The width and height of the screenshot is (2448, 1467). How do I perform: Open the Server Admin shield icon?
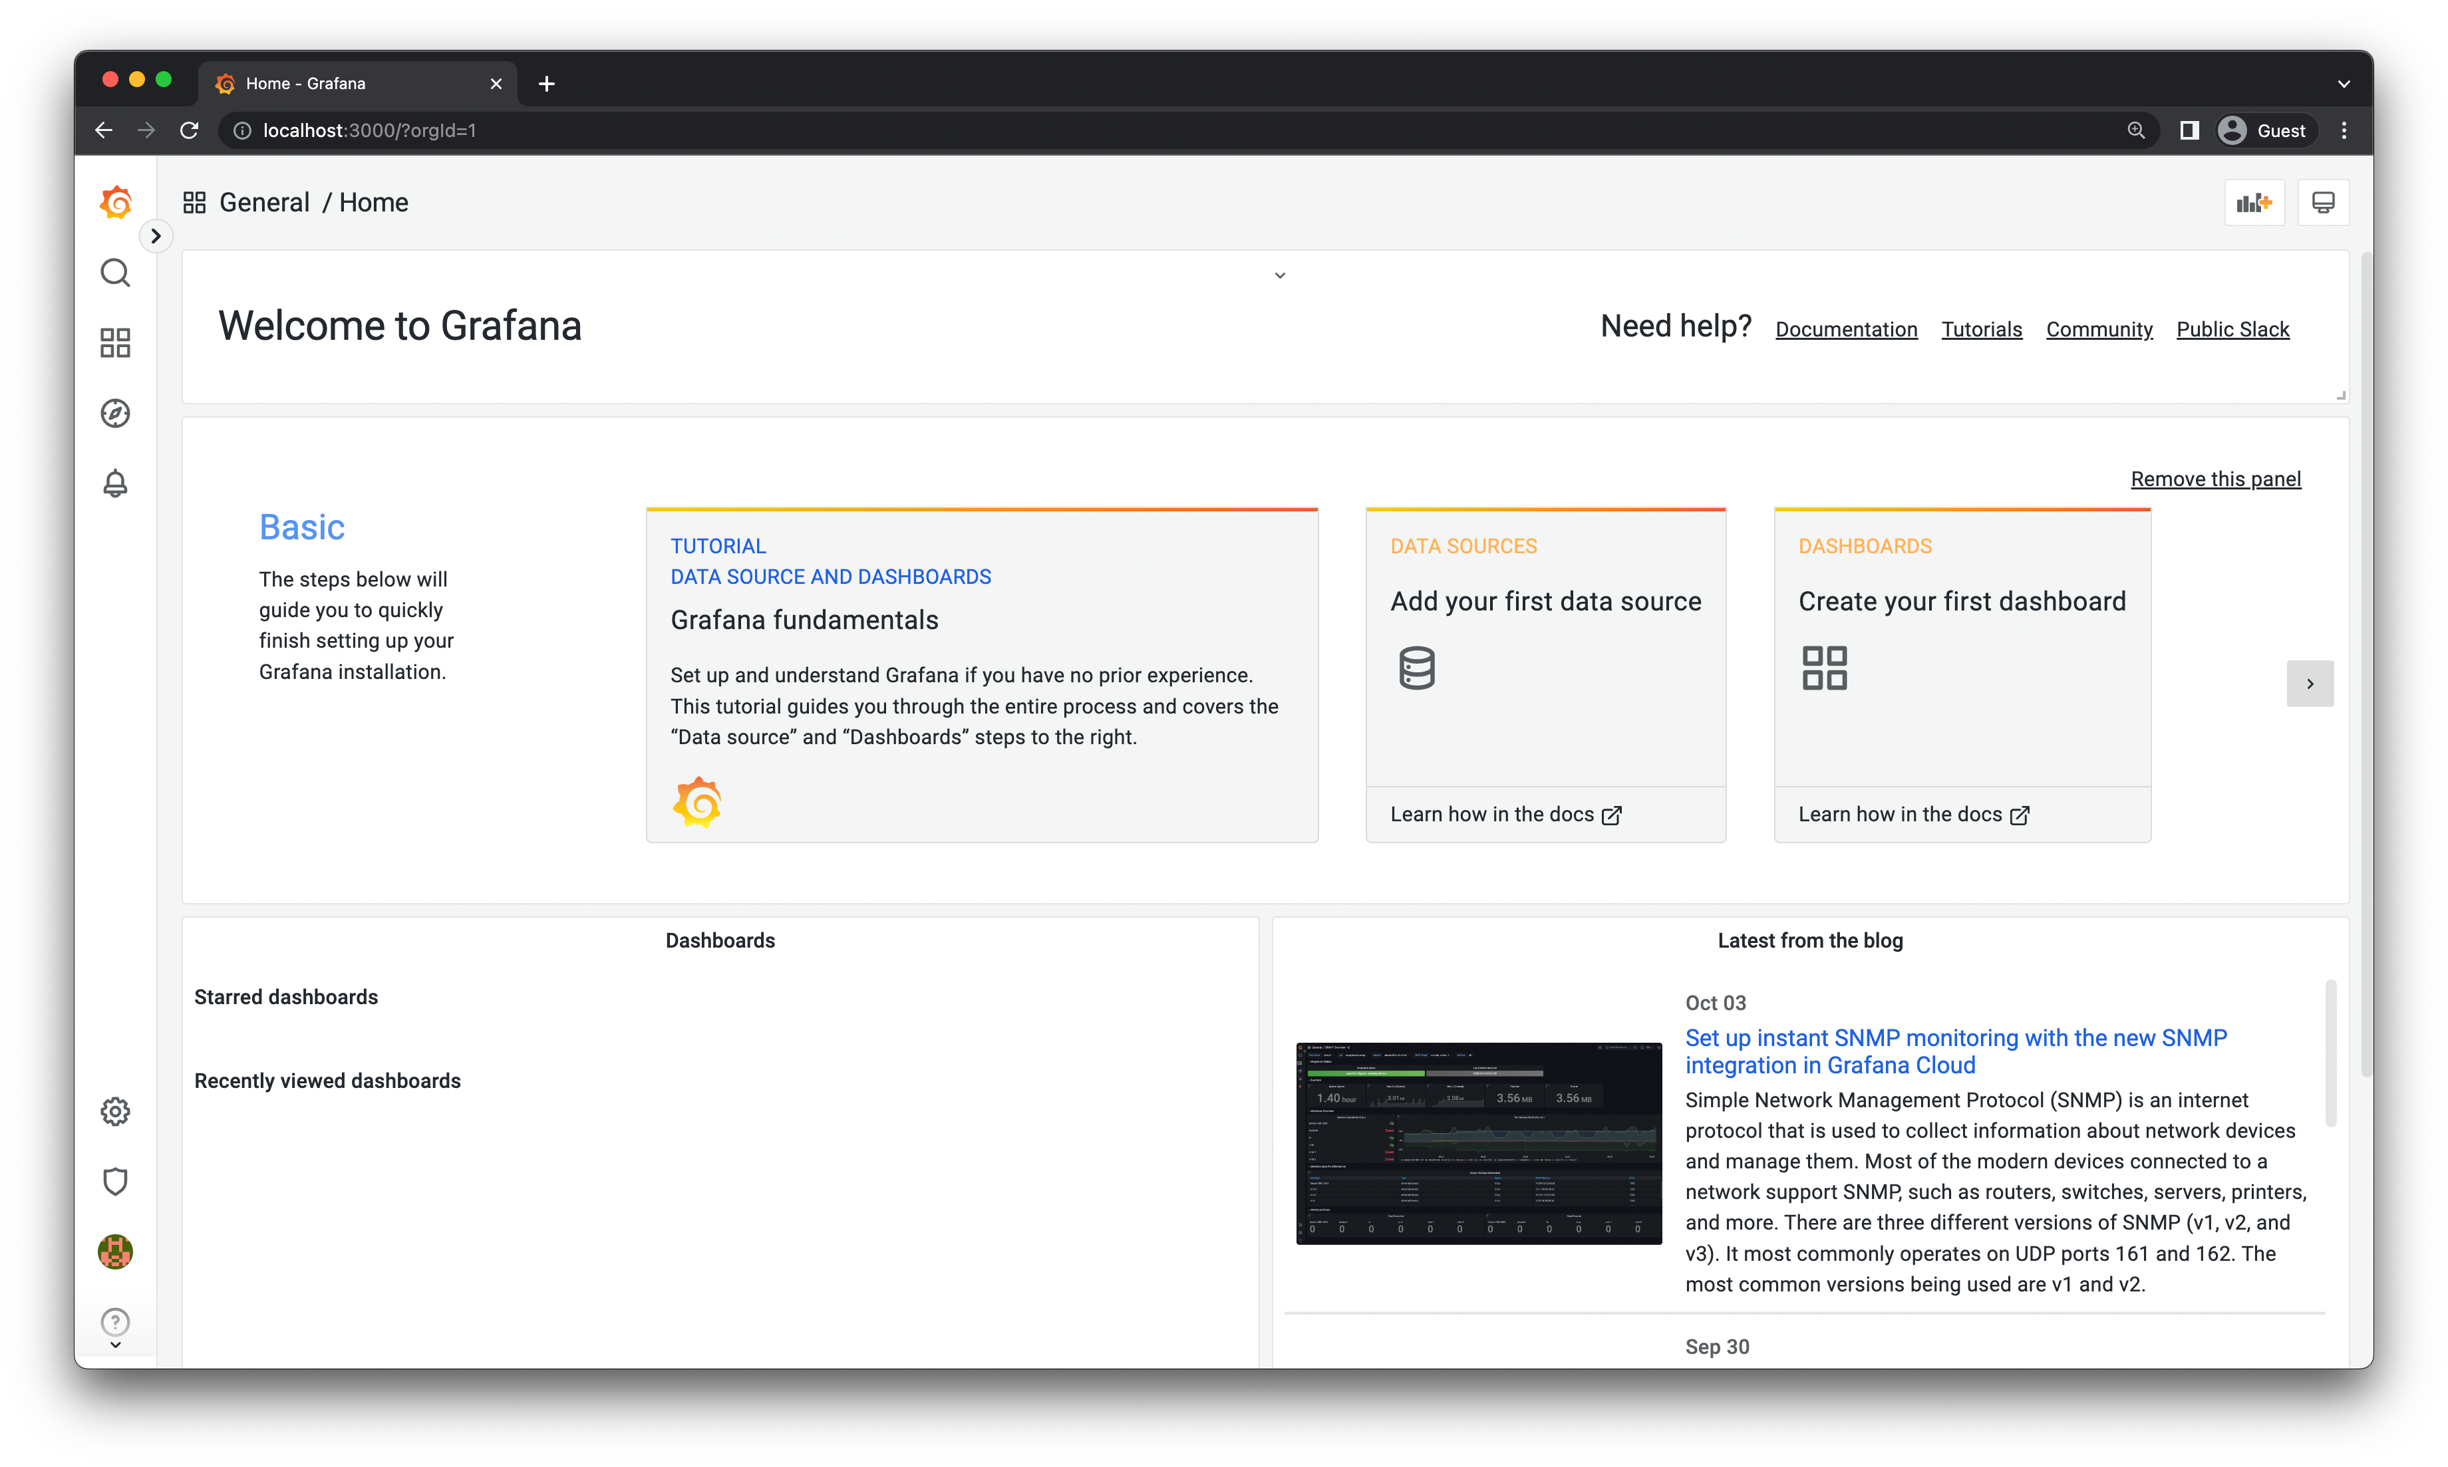point(116,1181)
